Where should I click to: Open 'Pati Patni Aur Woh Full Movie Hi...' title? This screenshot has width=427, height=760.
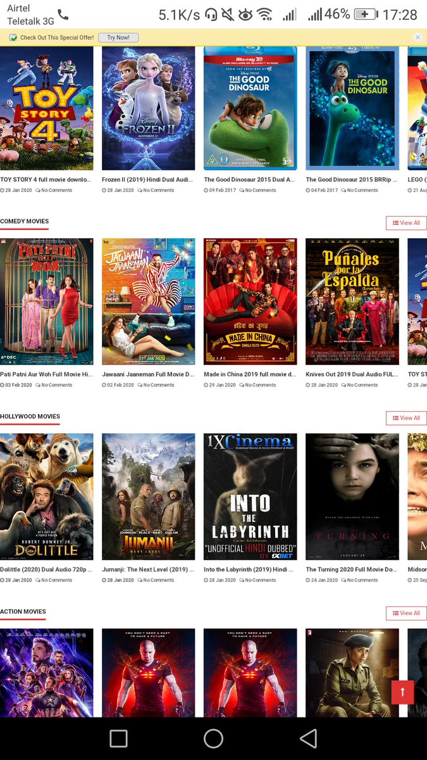click(x=46, y=375)
